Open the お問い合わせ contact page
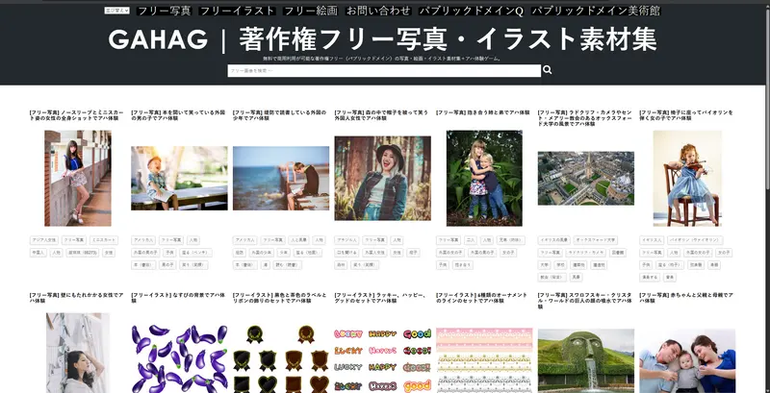The image size is (770, 393). pyautogui.click(x=378, y=11)
